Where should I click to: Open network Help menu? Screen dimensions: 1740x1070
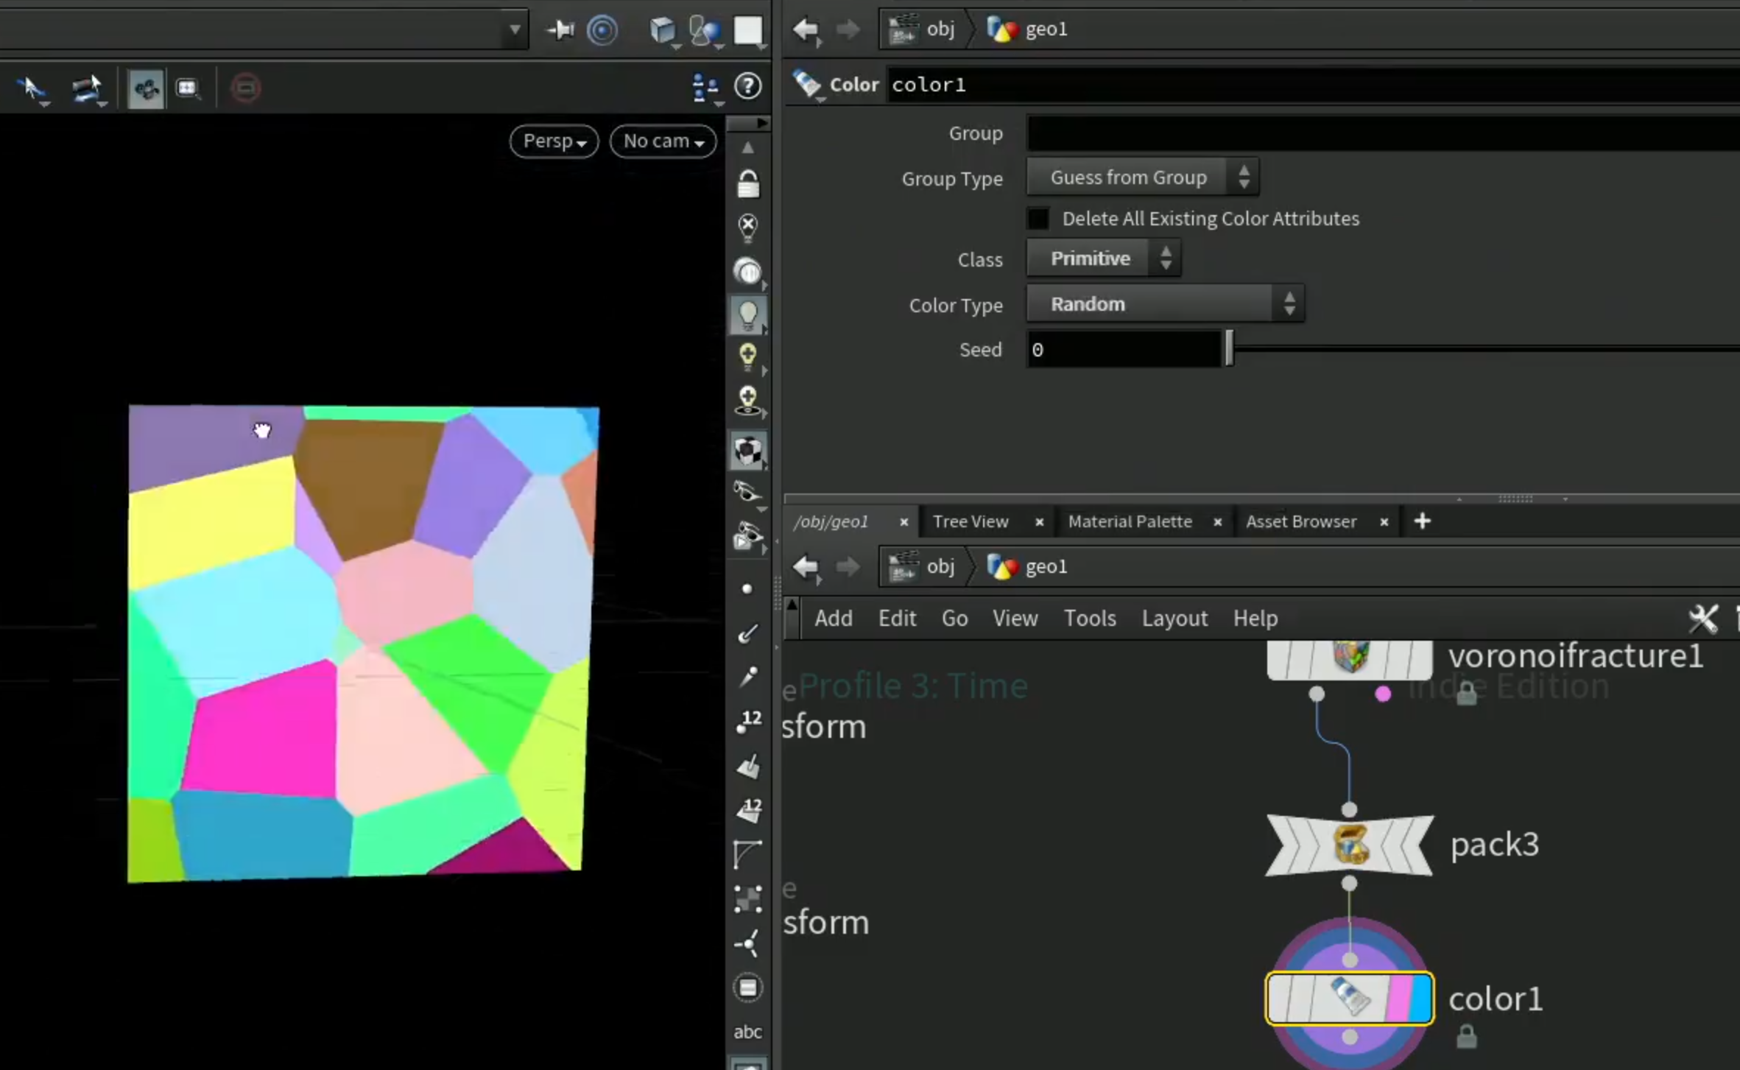[1255, 619]
